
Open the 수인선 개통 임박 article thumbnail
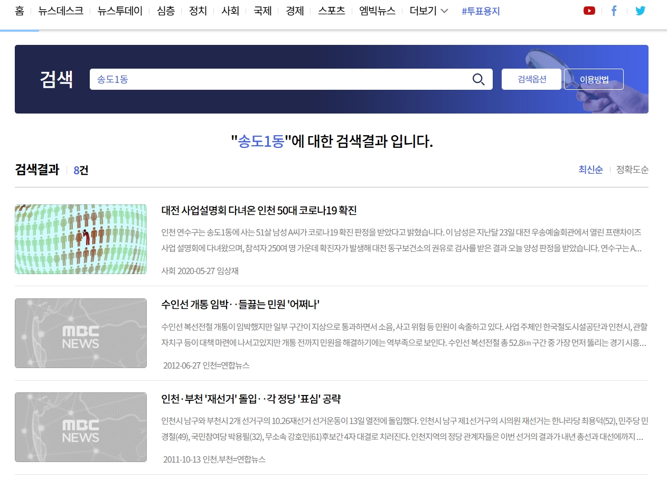(x=81, y=333)
